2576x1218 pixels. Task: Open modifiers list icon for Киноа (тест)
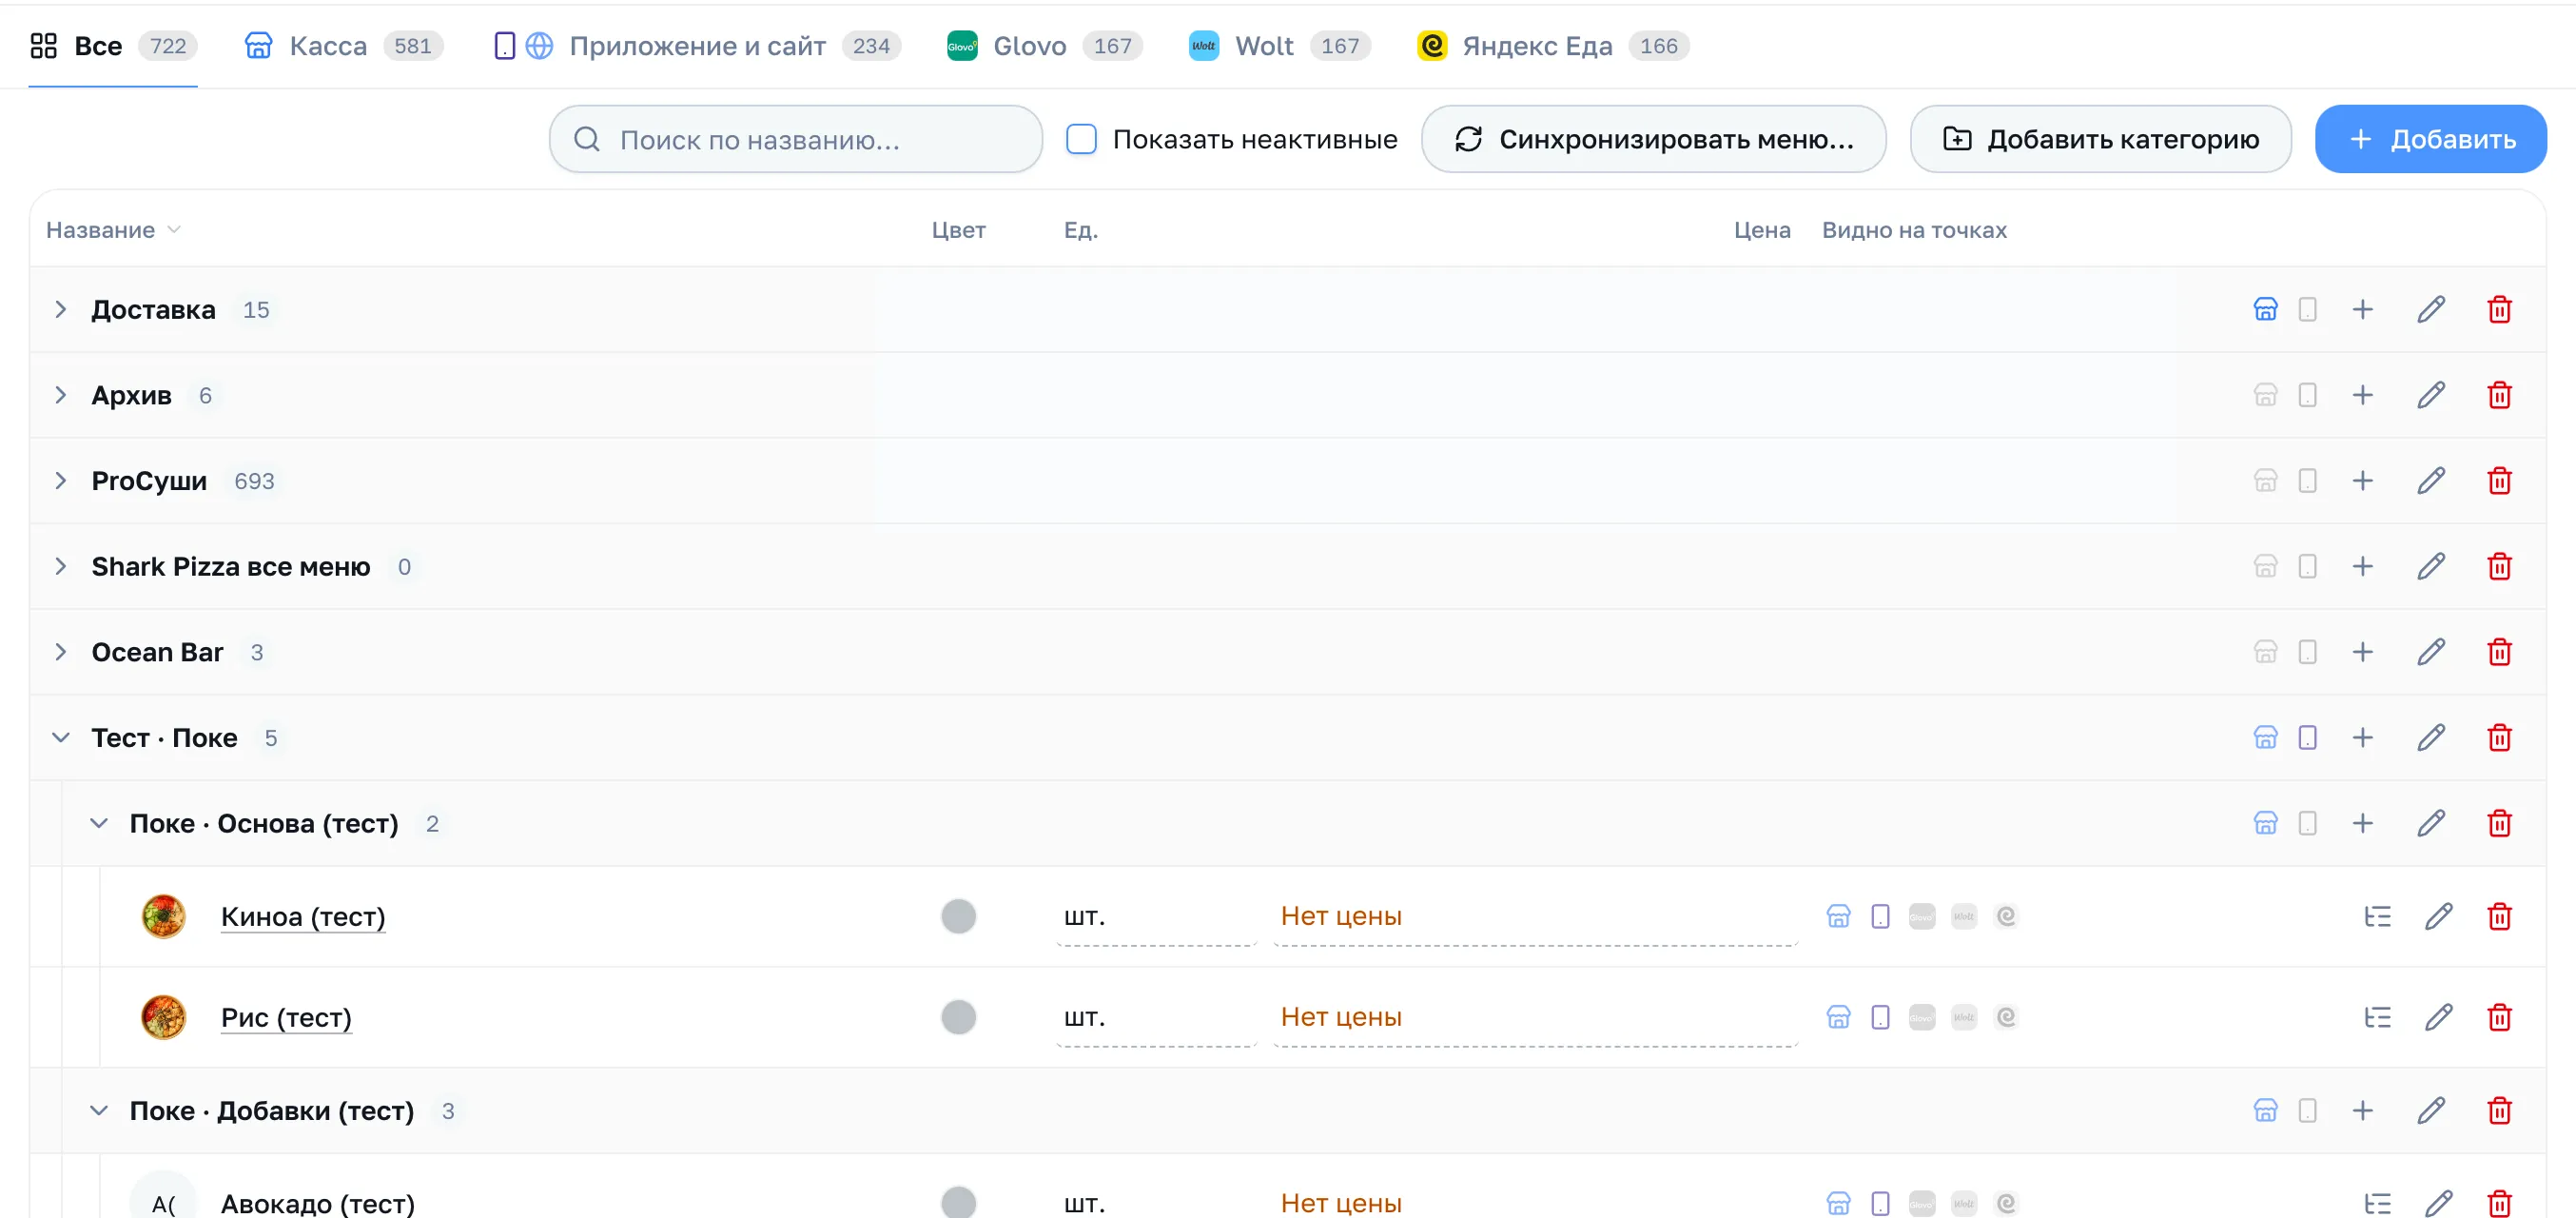pyautogui.click(x=2377, y=916)
